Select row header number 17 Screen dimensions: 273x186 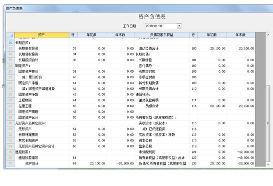[11, 49]
